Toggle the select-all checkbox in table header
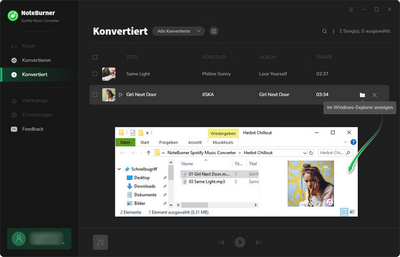 tap(95, 57)
